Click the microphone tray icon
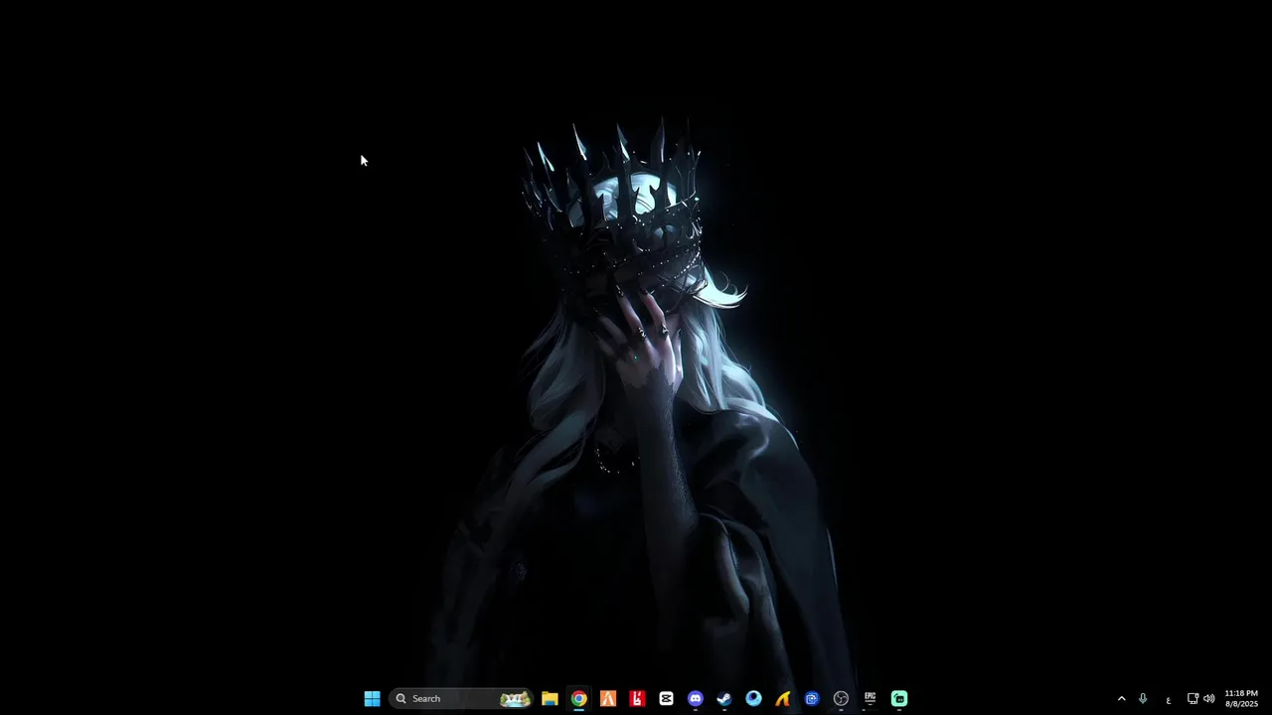 coord(1143,698)
